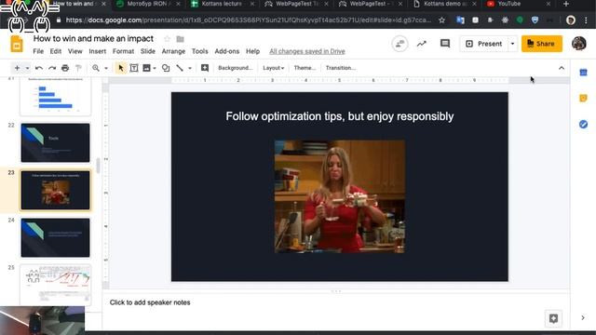Image resolution: width=596 pixels, height=335 pixels.
Task: Open the Keep side panel icon
Action: pos(583,99)
